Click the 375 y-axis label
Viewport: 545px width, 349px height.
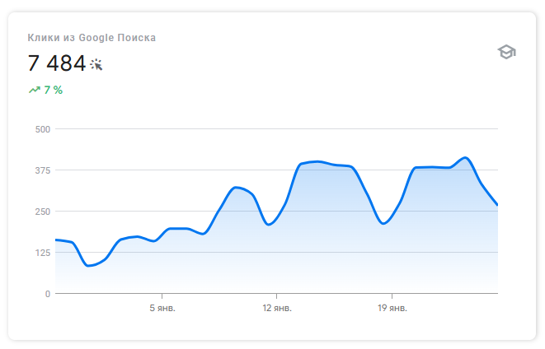pos(42,170)
